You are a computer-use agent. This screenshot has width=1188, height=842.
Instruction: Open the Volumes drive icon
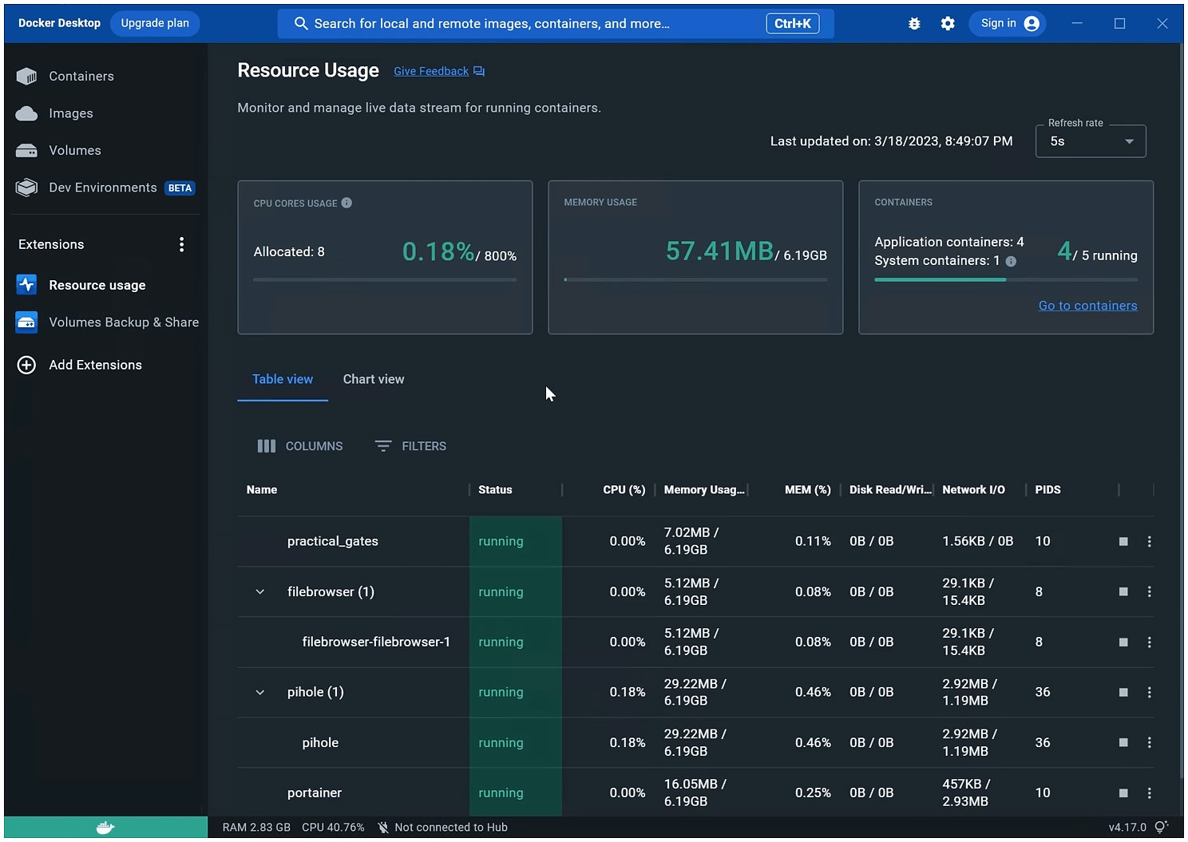[26, 150]
